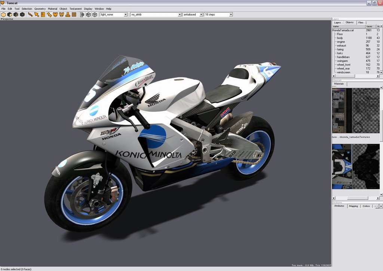Click the split cat face toolbar icon

point(62,15)
